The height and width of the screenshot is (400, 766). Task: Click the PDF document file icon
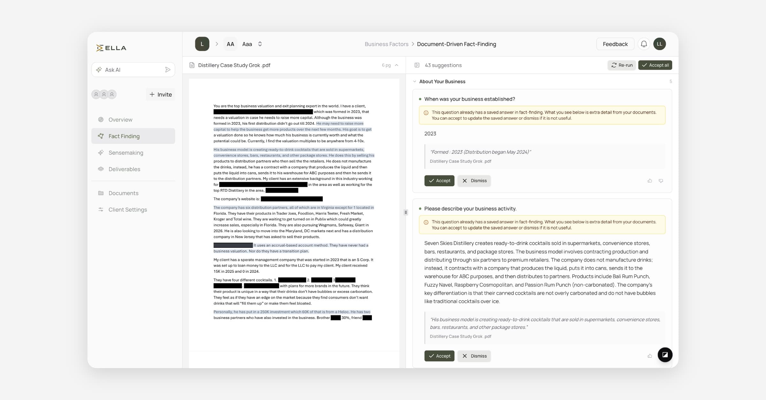(x=192, y=65)
